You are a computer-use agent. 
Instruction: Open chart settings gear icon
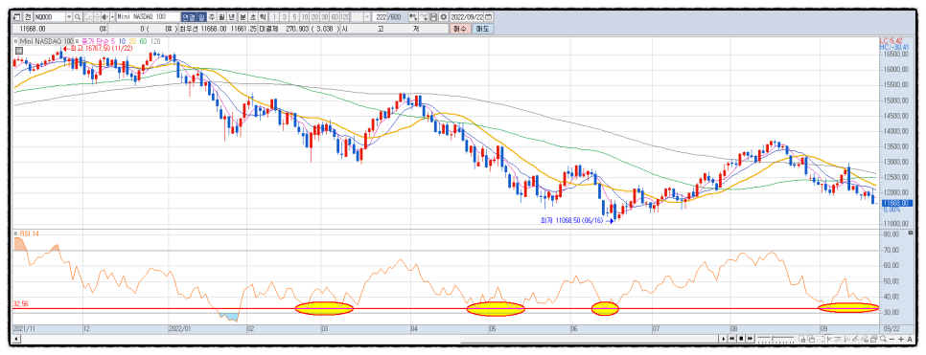coord(444,16)
